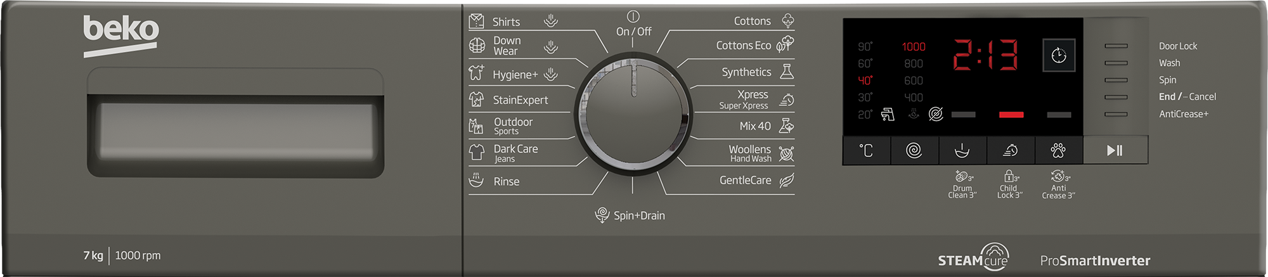Select the GentleCare program label
Viewport: 1268px width, 277px height.
point(745,181)
